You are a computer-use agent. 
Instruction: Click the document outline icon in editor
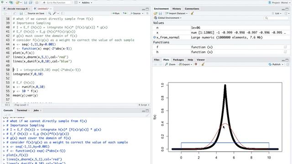point(147,13)
